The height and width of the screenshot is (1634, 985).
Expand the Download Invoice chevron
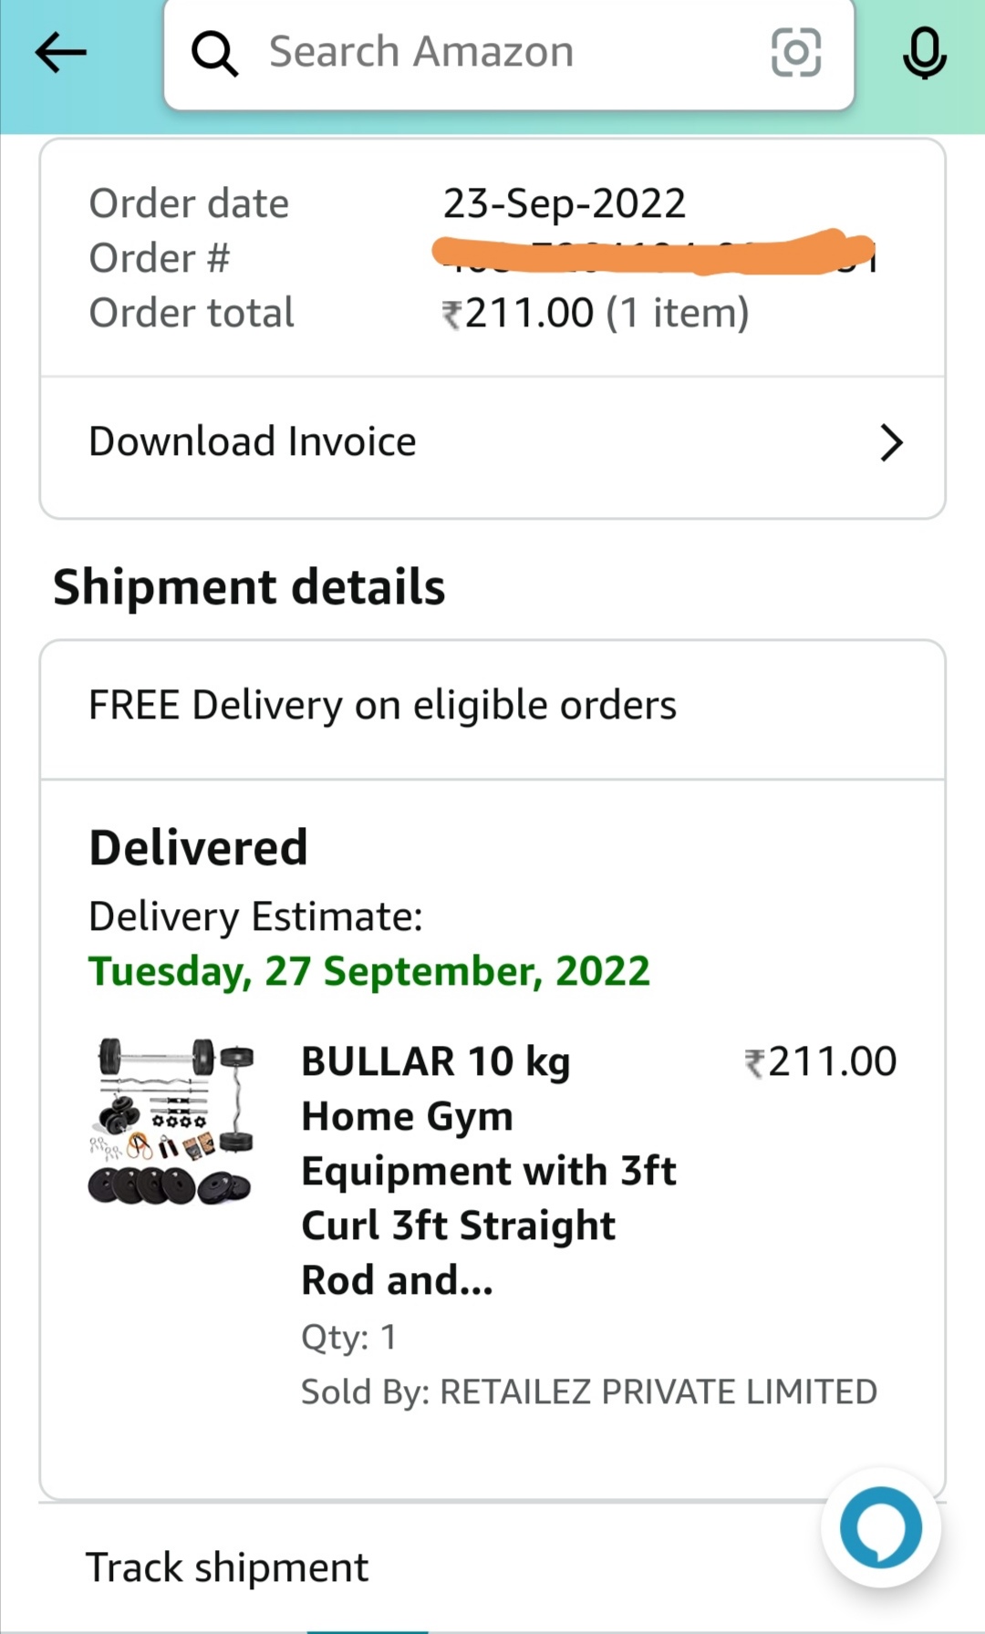(x=890, y=443)
